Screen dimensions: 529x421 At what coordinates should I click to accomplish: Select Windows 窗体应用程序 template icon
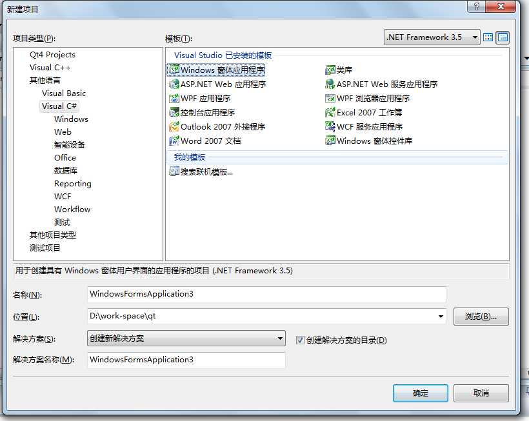click(x=174, y=70)
